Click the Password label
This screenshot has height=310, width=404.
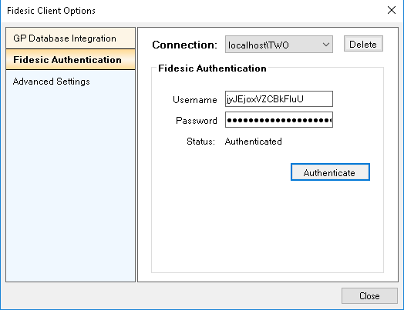click(197, 121)
